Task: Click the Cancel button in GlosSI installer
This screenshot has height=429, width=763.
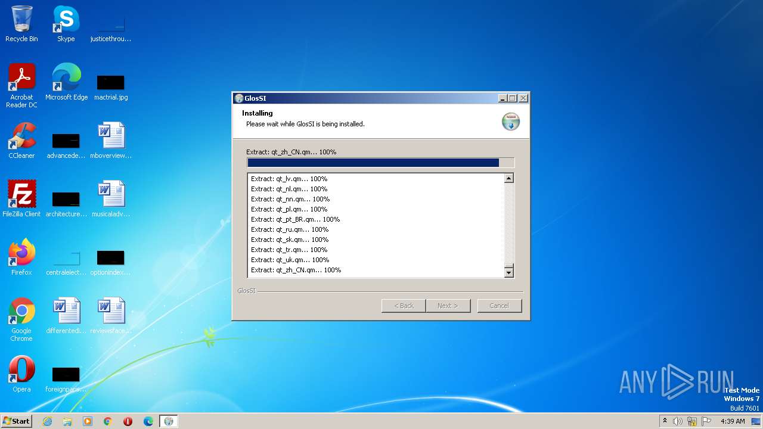Action: tap(500, 306)
